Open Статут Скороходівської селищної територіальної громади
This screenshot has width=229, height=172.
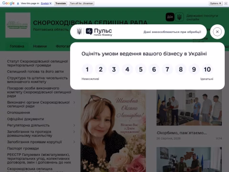point(37,63)
